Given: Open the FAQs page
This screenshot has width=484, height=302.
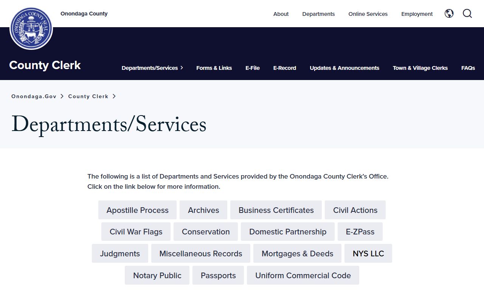Looking at the screenshot, I should pos(468,68).
